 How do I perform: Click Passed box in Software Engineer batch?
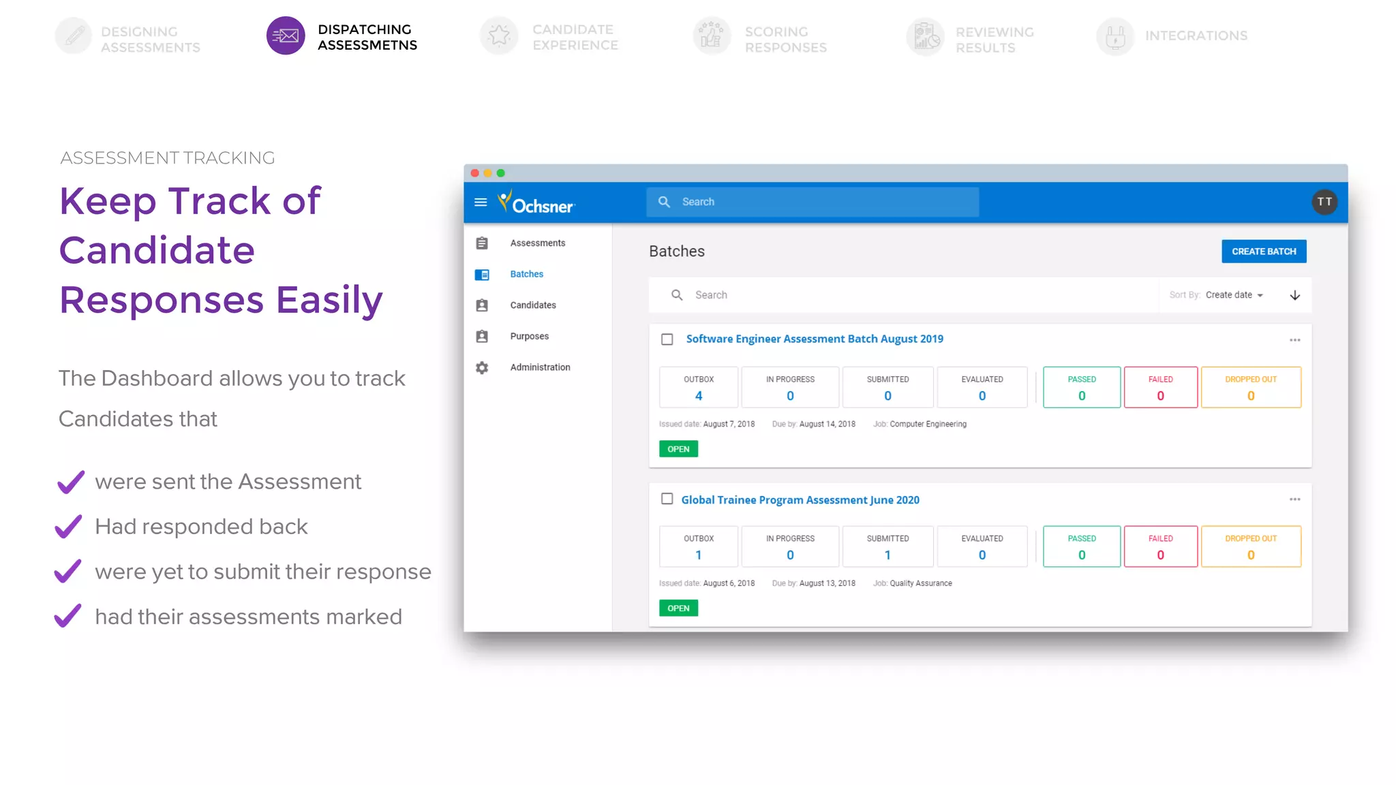coord(1082,388)
